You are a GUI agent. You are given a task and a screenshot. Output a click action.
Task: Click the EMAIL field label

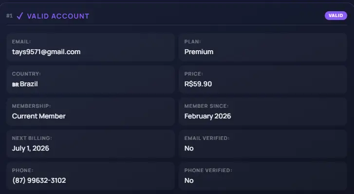(21, 41)
